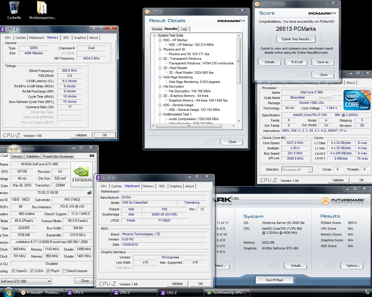This screenshot has width=372, height=297.
Task: Click Submit Your Results button
Action: pyautogui.click(x=296, y=39)
